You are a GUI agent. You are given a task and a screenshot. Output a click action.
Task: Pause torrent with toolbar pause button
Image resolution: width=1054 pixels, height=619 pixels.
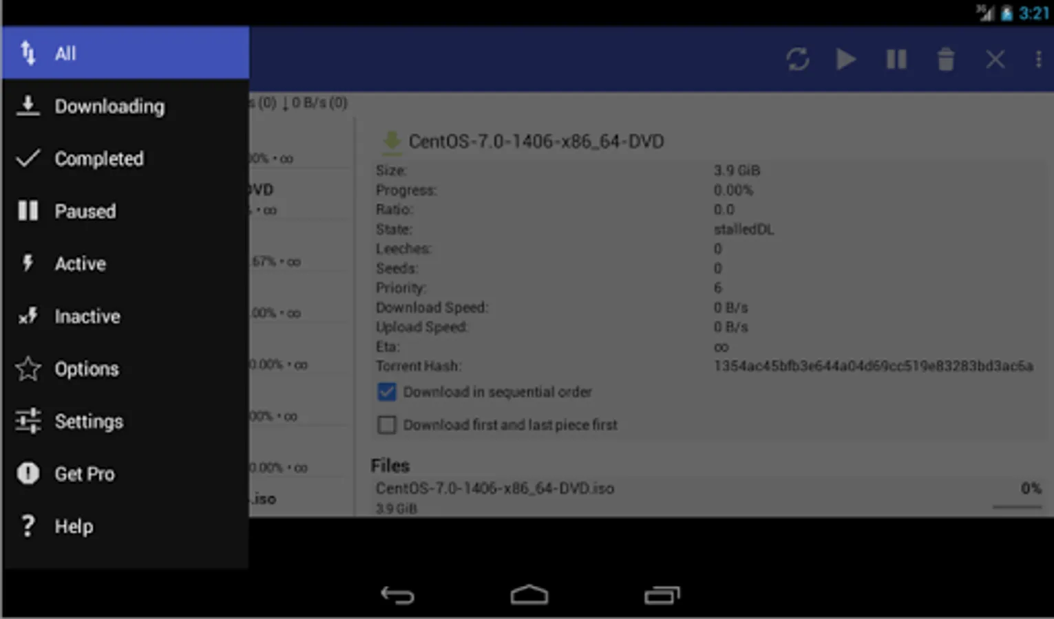pos(896,59)
